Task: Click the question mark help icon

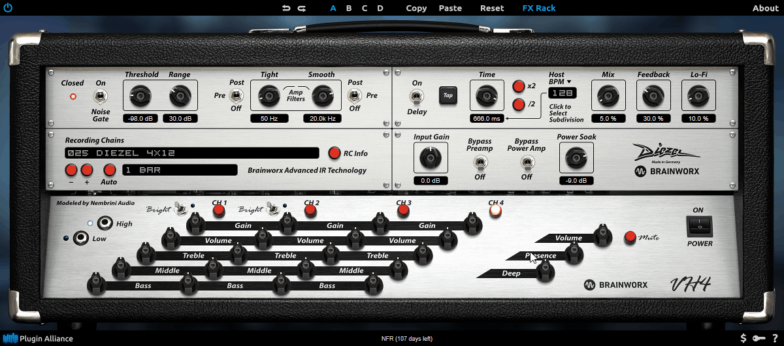Action: 774,338
